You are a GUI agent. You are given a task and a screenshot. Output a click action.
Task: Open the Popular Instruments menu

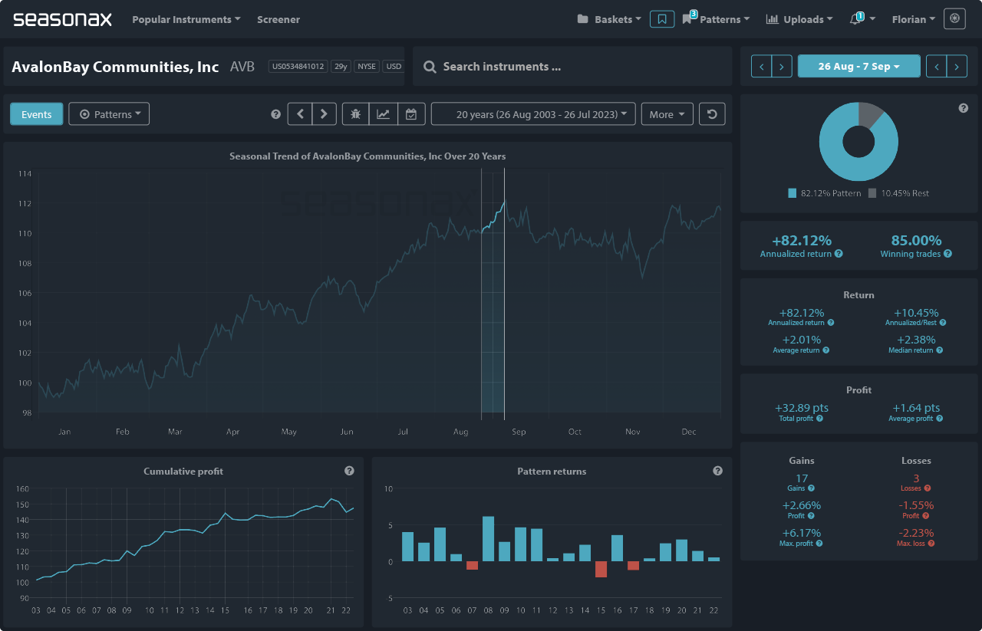[x=186, y=19]
